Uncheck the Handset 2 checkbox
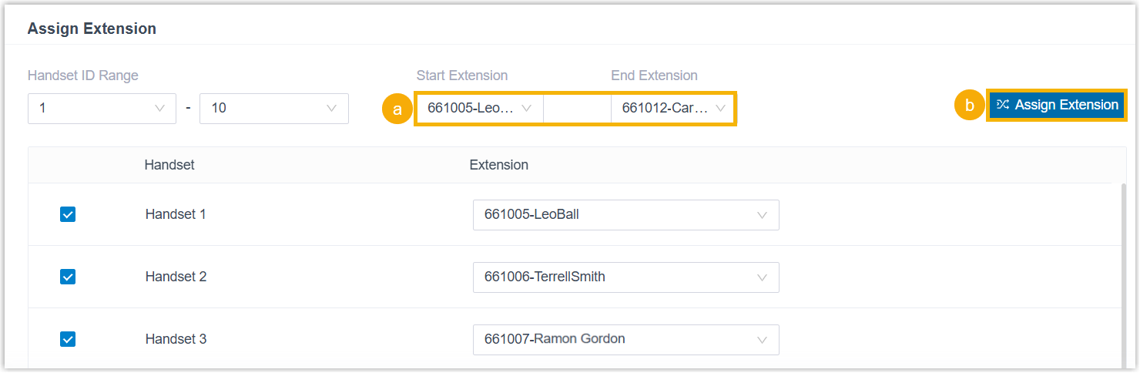Viewport: 1140px width, 373px height. pos(68,277)
